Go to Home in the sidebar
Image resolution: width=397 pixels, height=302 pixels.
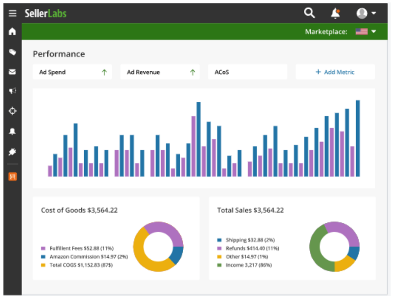pyautogui.click(x=12, y=31)
